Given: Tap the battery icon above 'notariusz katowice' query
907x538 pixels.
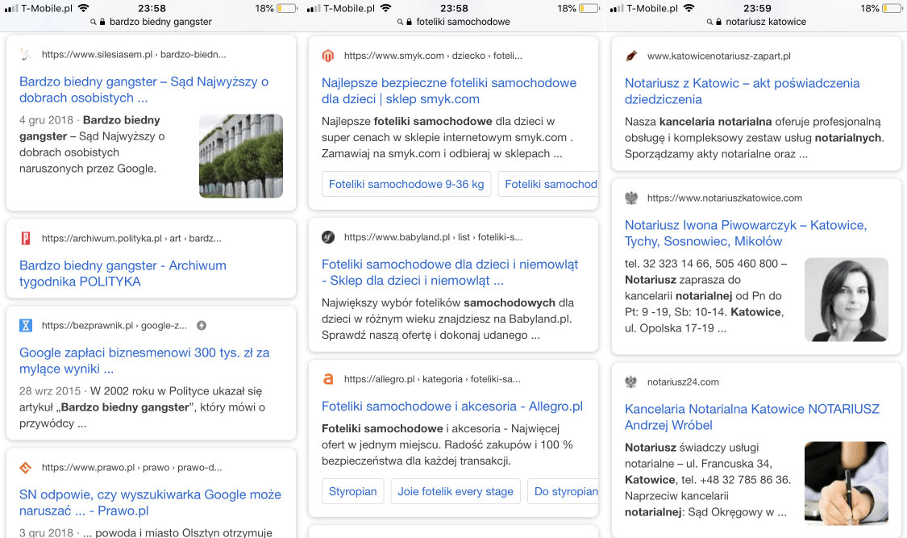Looking at the screenshot, I should 892,9.
